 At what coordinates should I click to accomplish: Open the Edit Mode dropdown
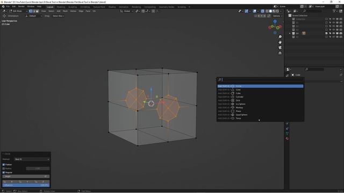pyautogui.click(x=18, y=11)
